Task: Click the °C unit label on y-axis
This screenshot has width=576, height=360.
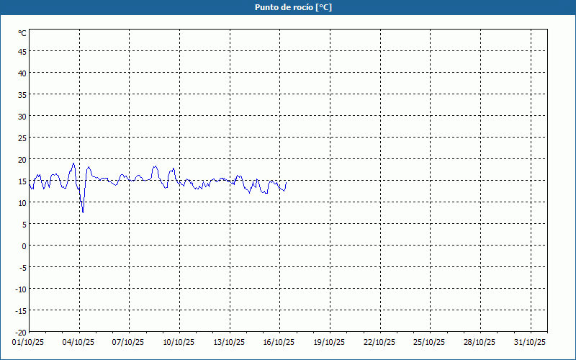Action: 22,33
